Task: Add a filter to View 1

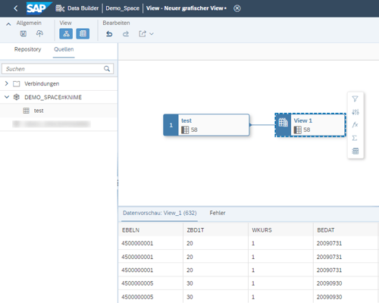Action: pos(356,98)
